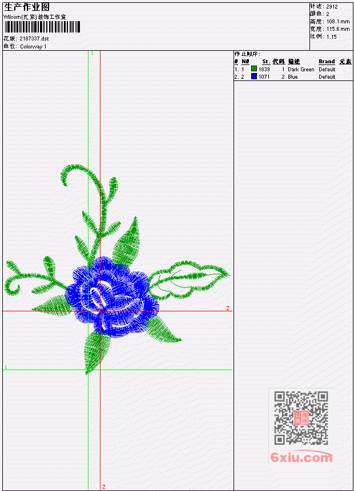Click the "Dark Green" description cell

[301, 70]
